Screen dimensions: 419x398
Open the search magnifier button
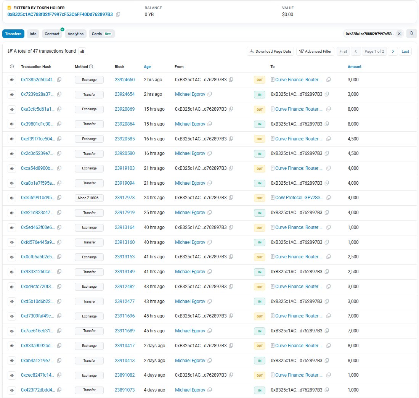point(411,34)
